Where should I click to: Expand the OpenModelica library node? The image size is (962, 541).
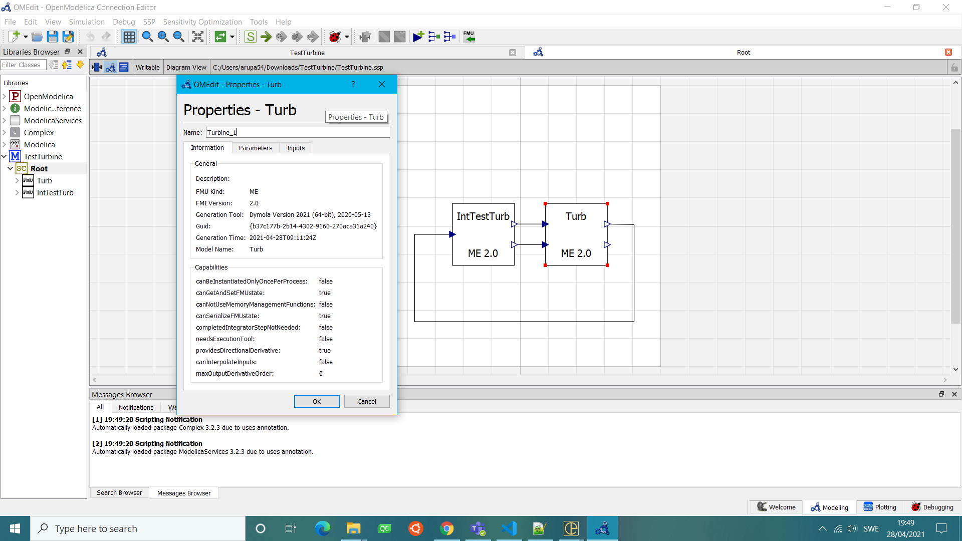coord(5,97)
